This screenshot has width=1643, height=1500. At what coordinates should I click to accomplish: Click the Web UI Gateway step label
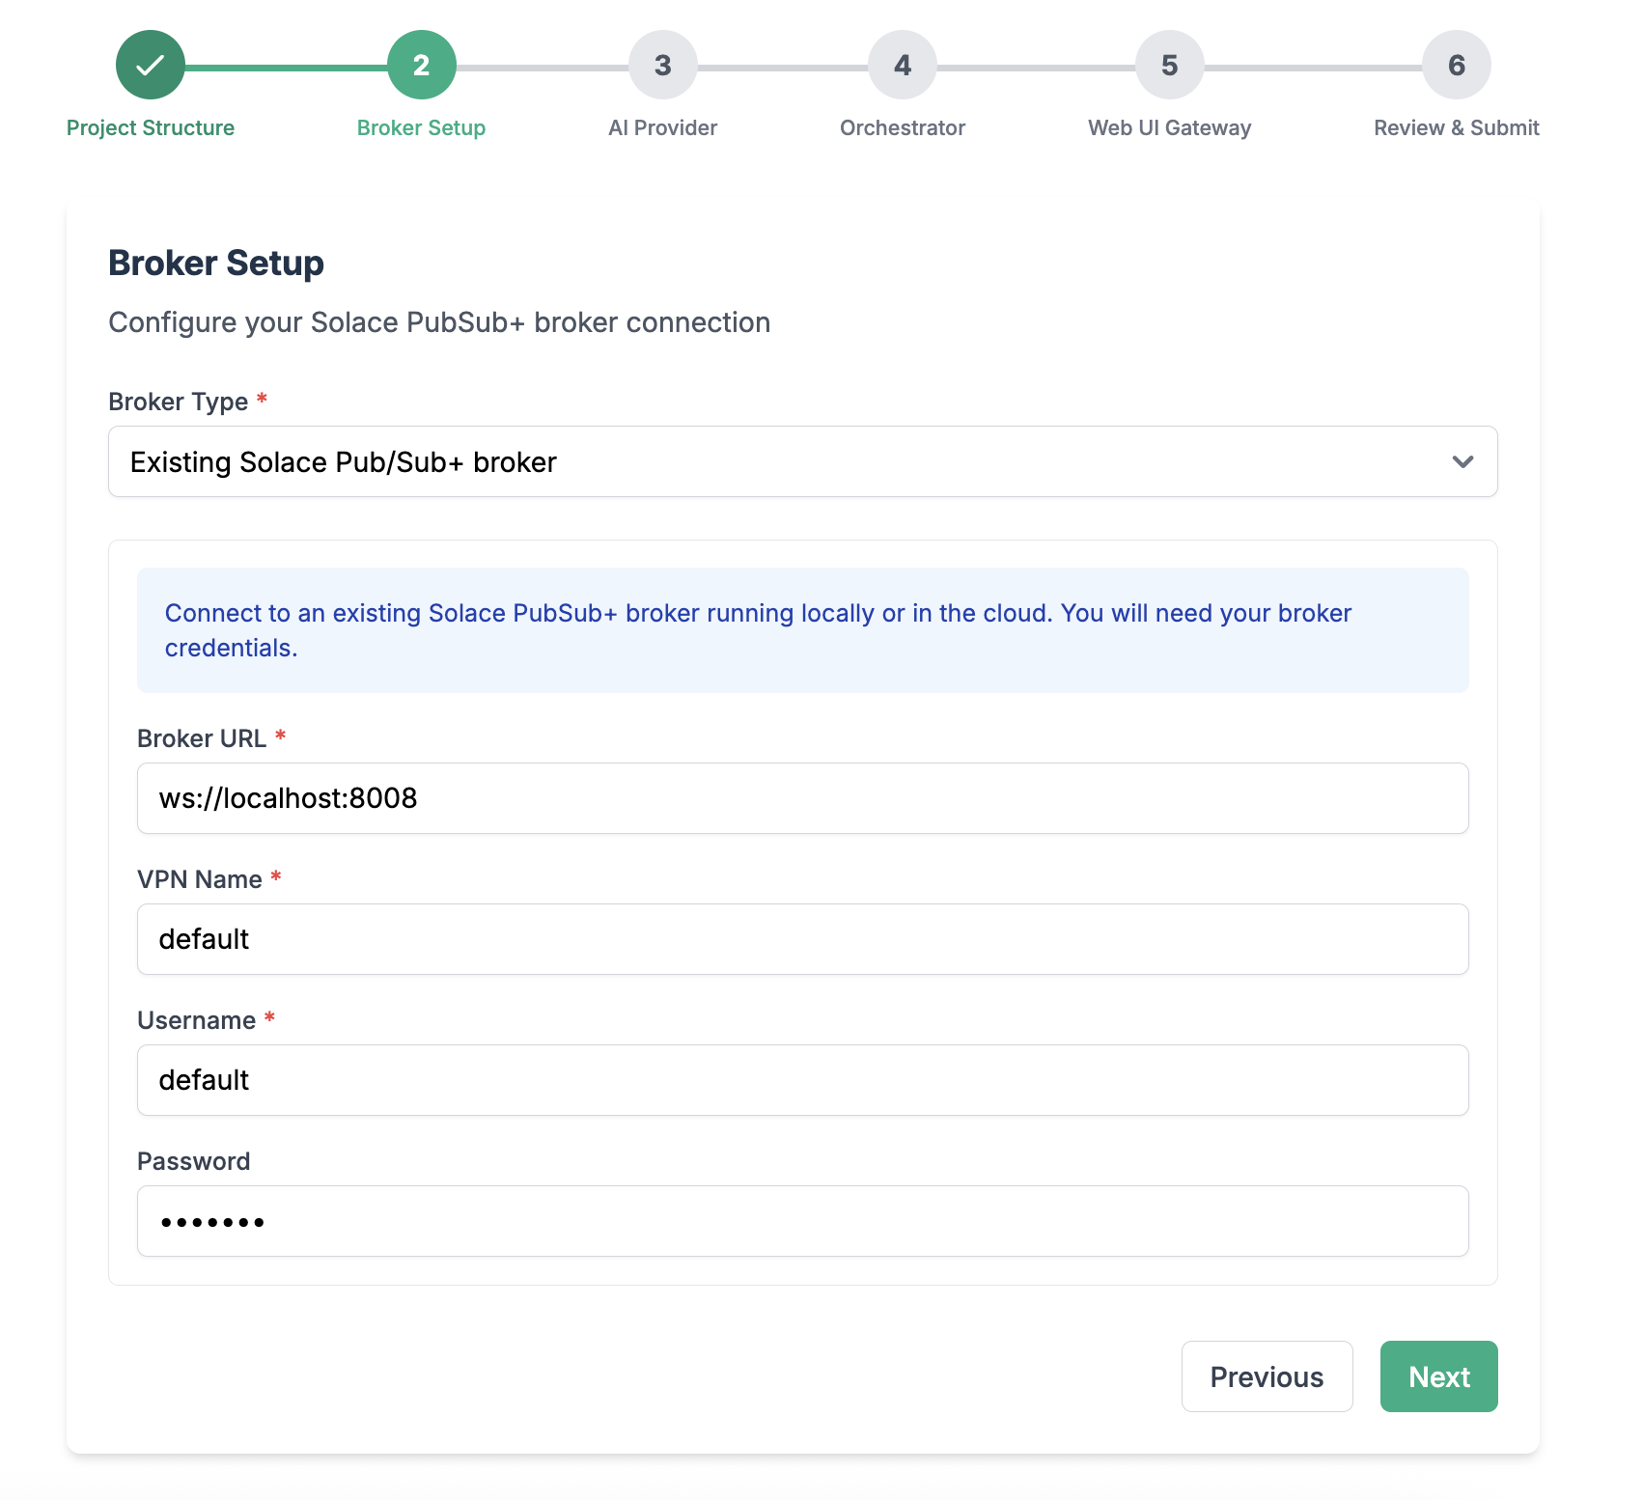click(1170, 128)
